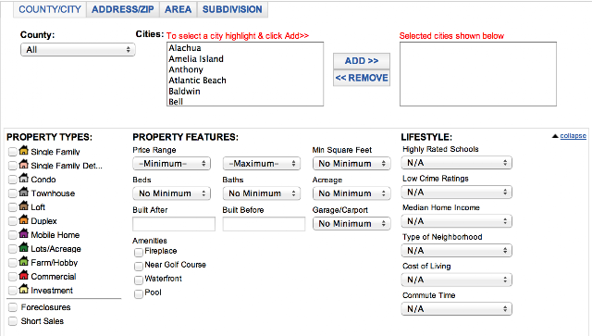Open the Acreage dropdown
The height and width of the screenshot is (336, 592).
[351, 193]
